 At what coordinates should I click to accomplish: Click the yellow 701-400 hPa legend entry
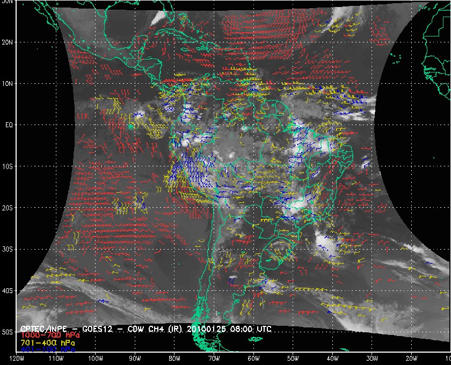(x=48, y=342)
